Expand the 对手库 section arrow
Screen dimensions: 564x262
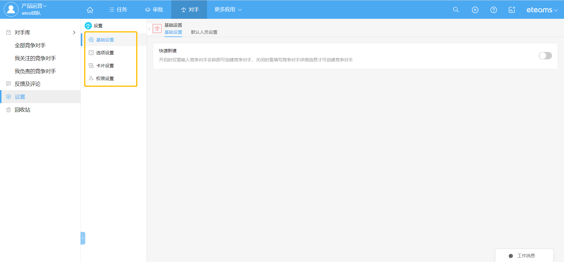coord(74,33)
